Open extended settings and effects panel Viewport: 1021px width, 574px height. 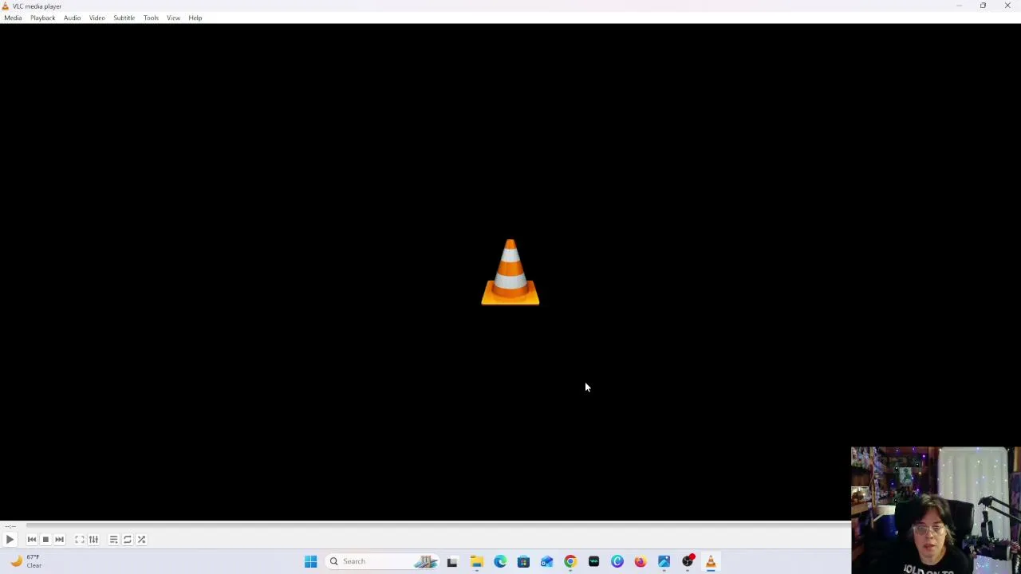tap(93, 540)
